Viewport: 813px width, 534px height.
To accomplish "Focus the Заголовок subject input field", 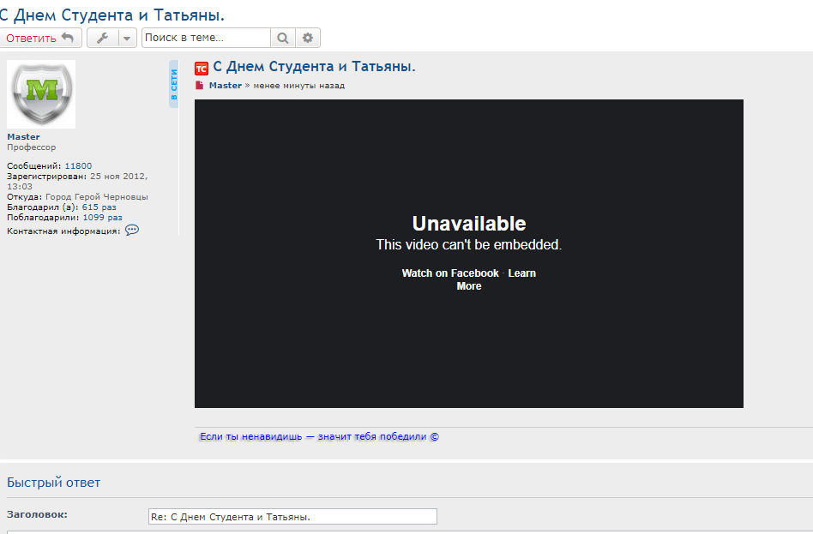I will (292, 517).
